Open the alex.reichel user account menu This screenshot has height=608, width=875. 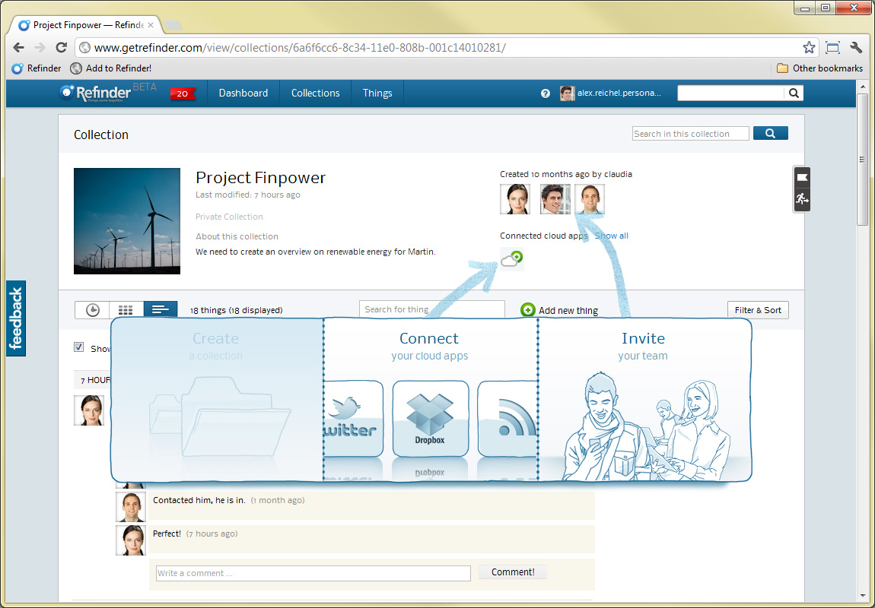click(612, 93)
